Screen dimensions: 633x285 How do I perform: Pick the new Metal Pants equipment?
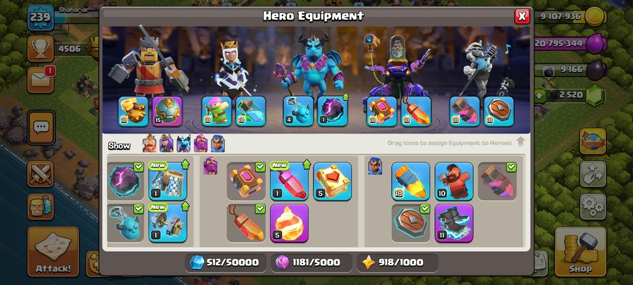pyautogui.click(x=168, y=181)
